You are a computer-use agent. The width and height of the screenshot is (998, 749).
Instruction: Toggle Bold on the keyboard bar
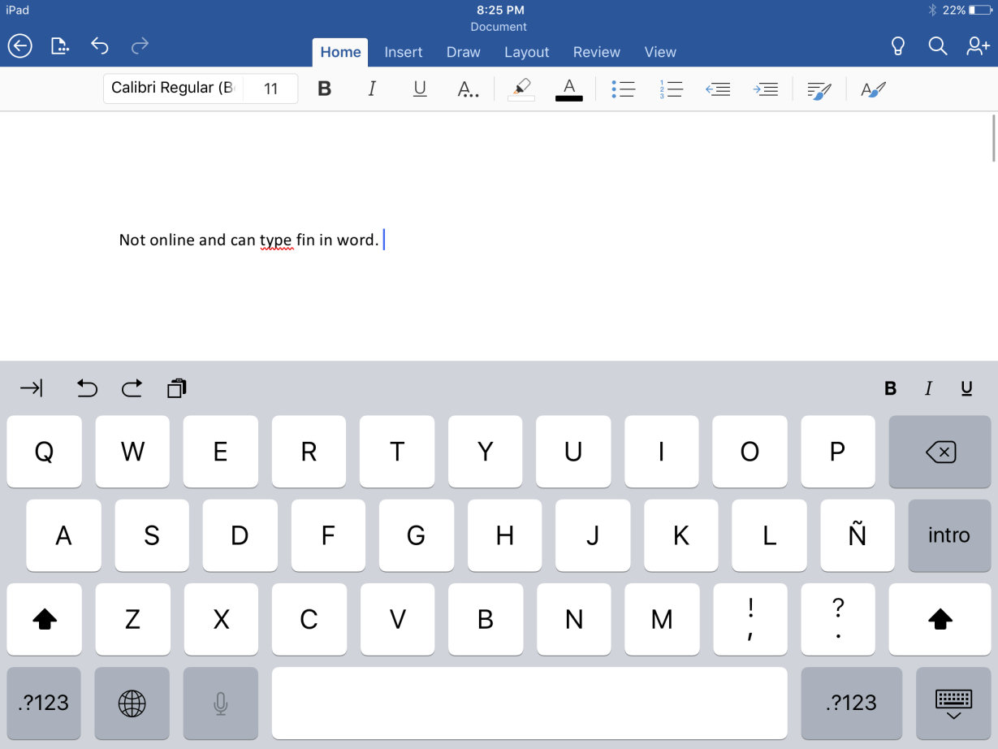890,388
